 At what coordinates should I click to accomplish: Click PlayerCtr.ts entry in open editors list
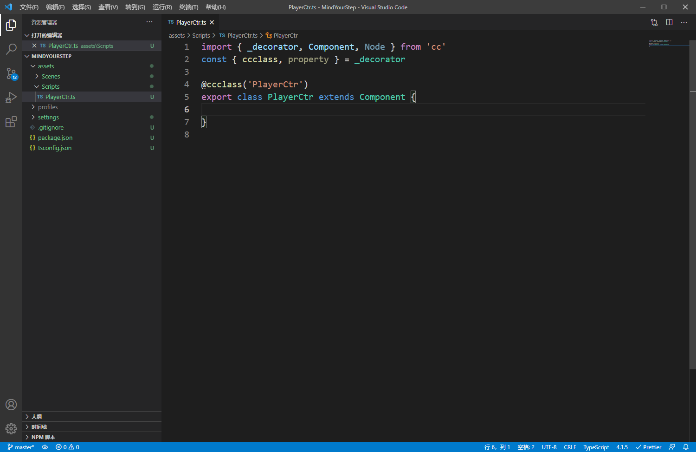(92, 46)
